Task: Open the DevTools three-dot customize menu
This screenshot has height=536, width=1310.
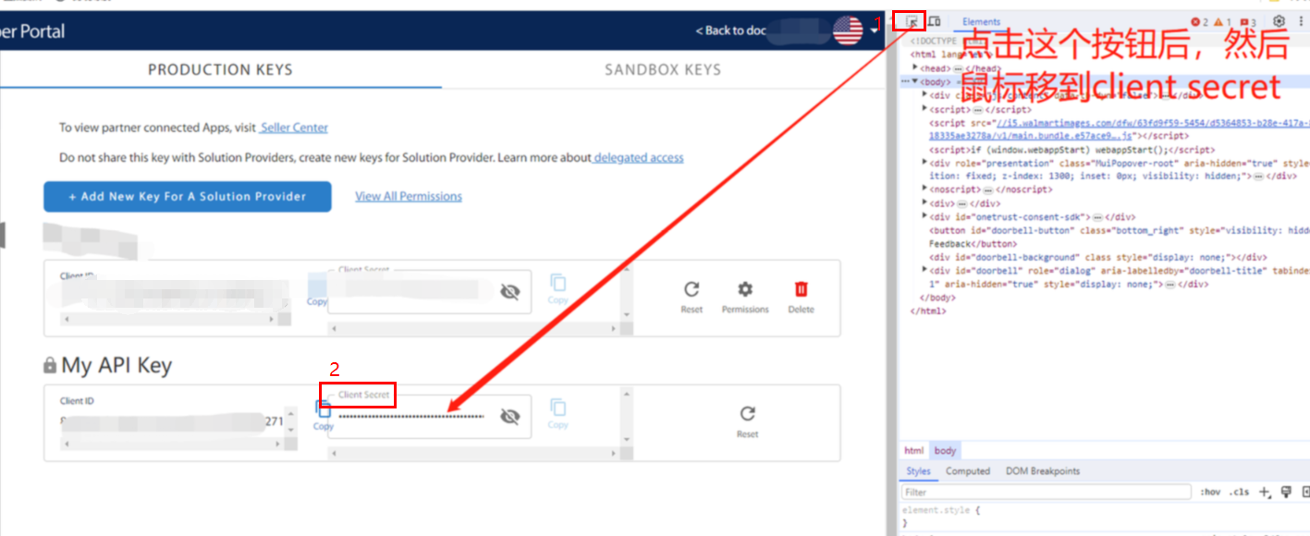Action: [x=1301, y=21]
